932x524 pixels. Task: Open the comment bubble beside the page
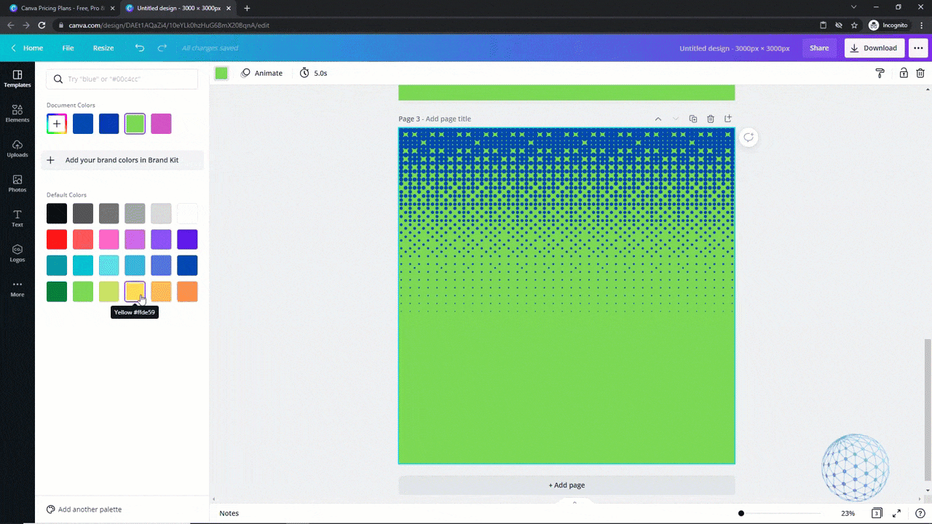[748, 137]
